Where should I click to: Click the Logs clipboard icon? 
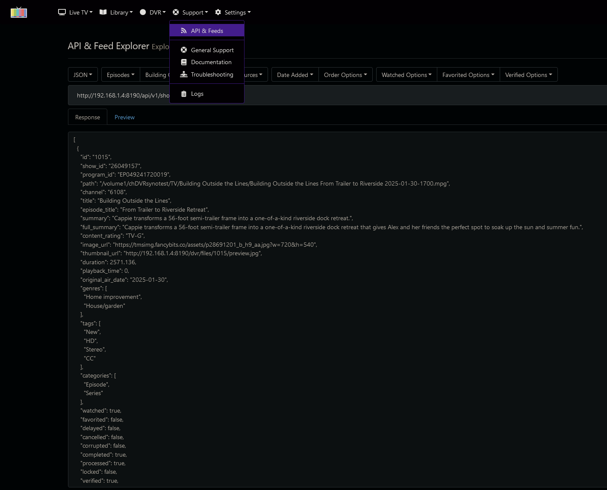click(184, 94)
